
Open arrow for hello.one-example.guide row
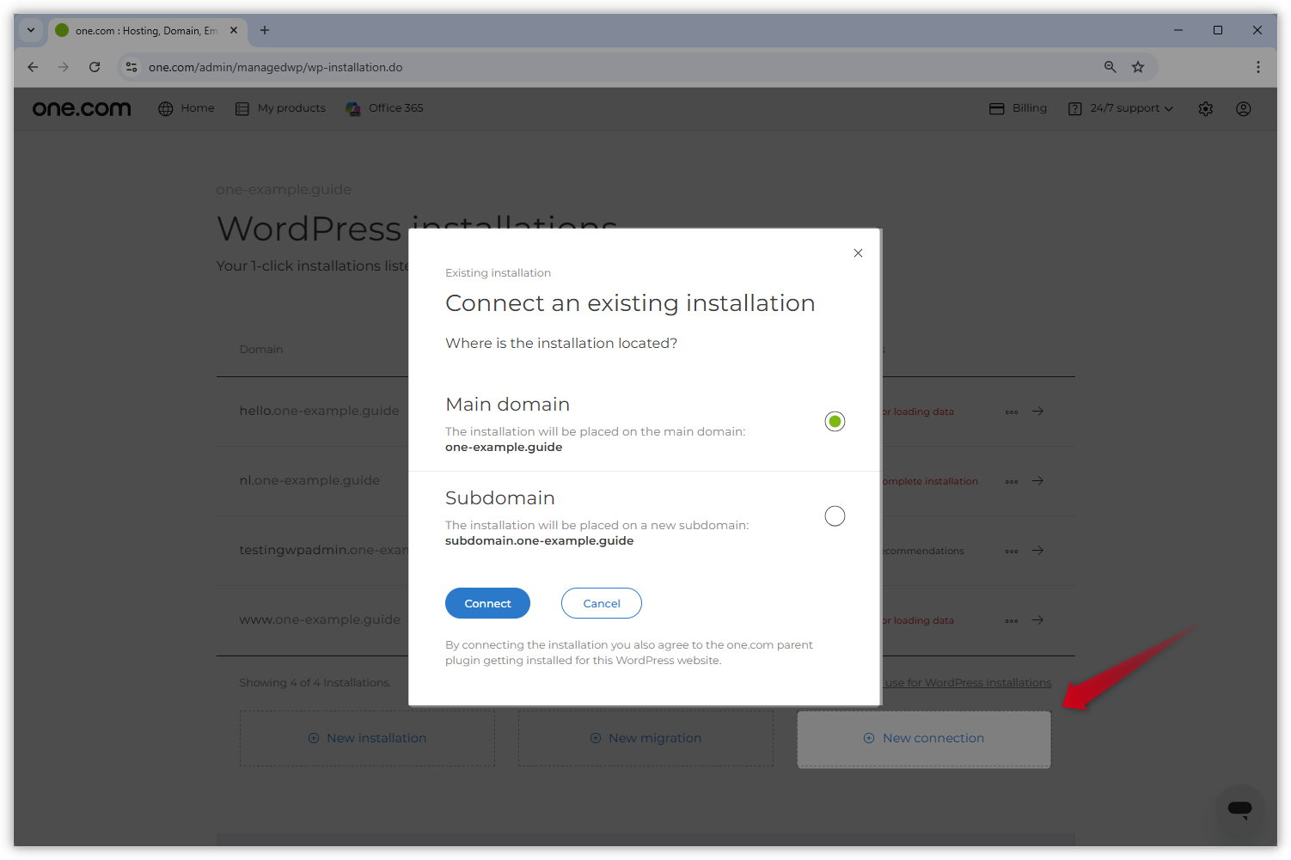pos(1038,412)
